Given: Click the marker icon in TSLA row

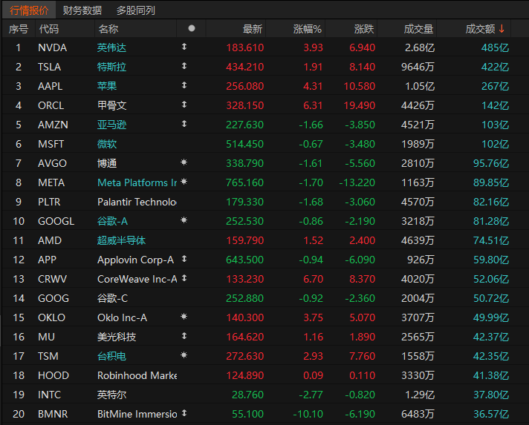Looking at the screenshot, I should (x=184, y=66).
